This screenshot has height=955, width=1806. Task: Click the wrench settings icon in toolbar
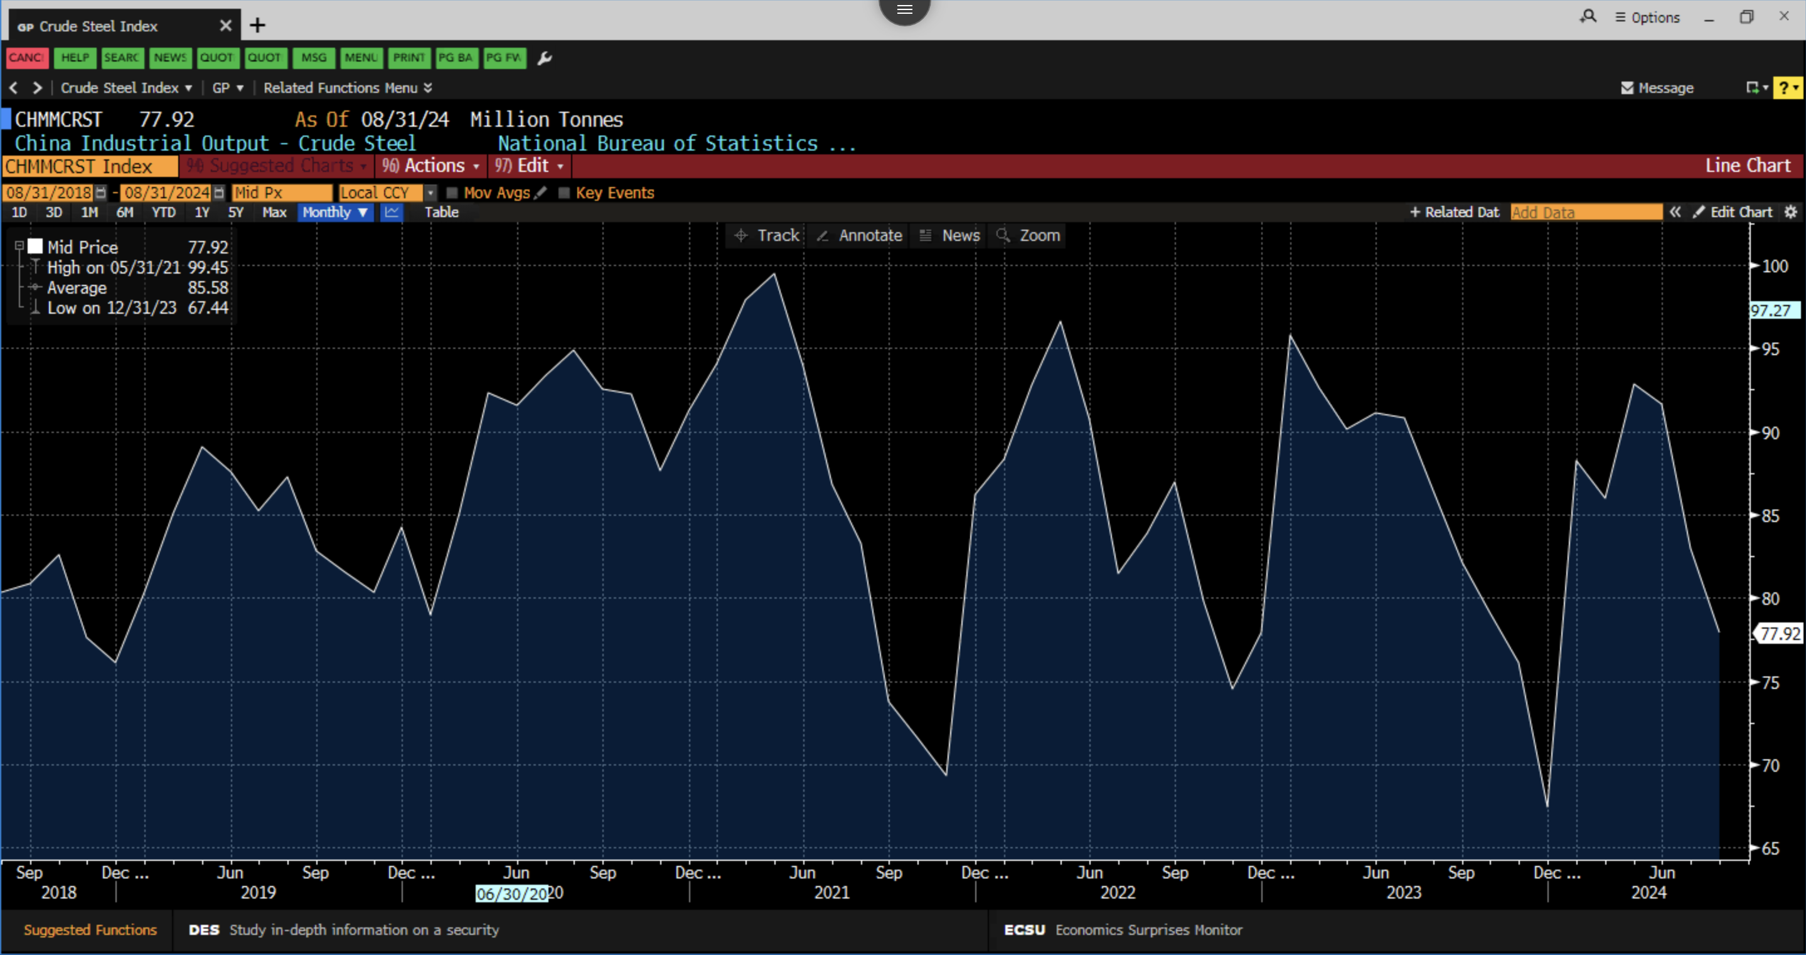(545, 58)
